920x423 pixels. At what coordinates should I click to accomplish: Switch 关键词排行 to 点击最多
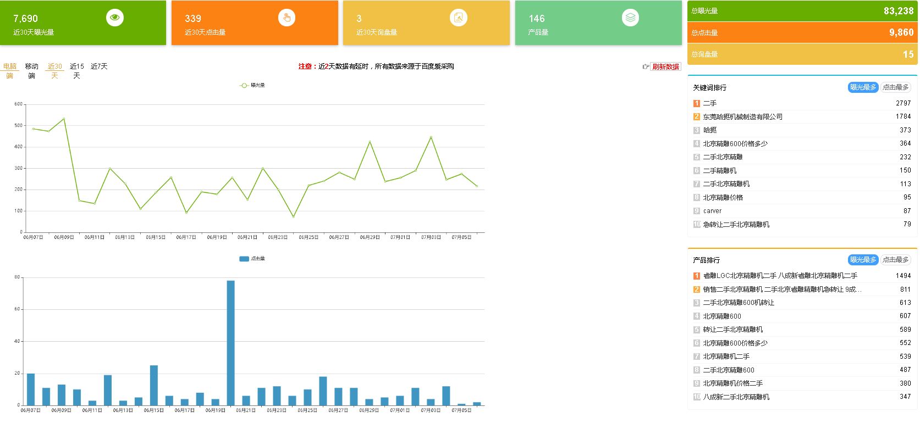[895, 87]
